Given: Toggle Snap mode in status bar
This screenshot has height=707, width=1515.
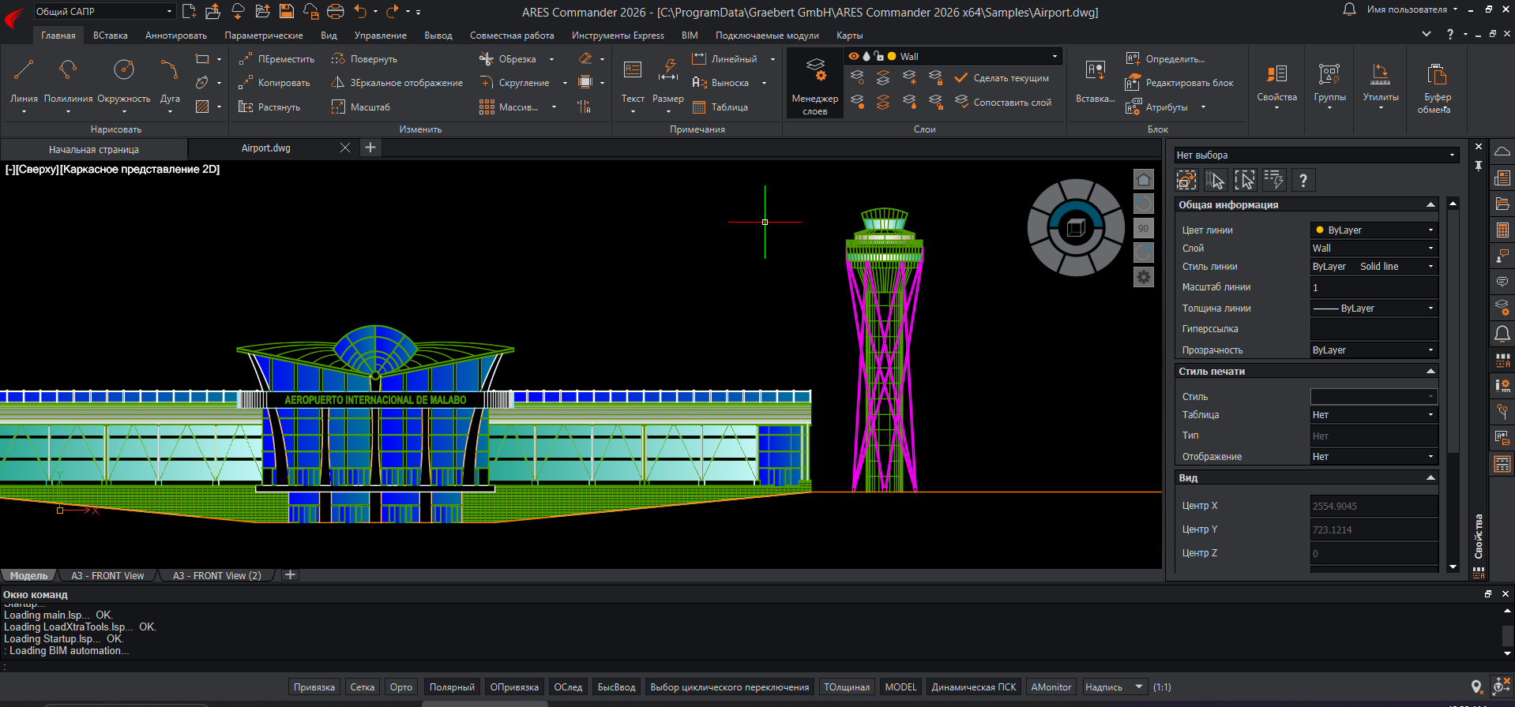Looking at the screenshot, I should coord(314,687).
